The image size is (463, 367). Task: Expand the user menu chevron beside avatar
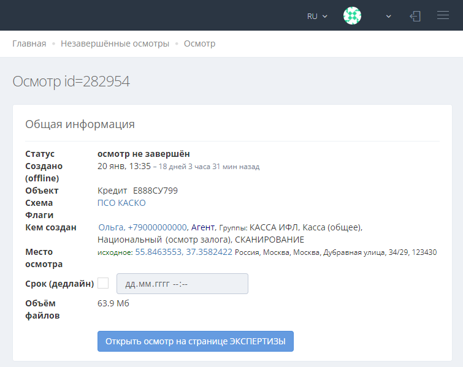pyautogui.click(x=388, y=17)
